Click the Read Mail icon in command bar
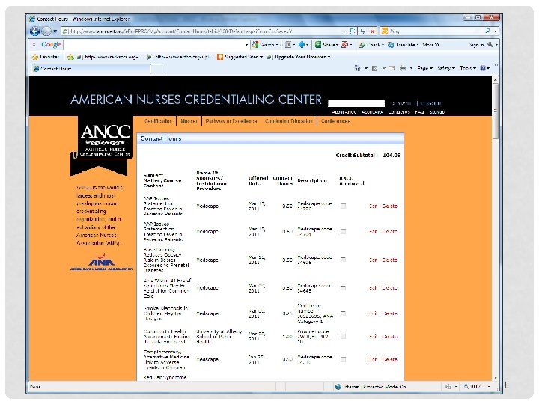Screen dimensions: 539x404 point(392,68)
